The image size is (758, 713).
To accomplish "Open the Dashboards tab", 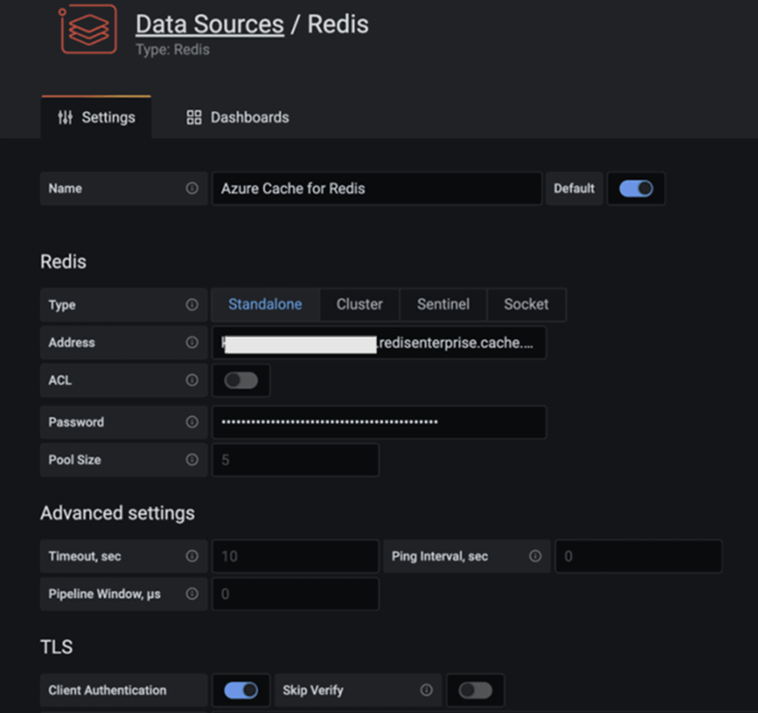I will (237, 117).
